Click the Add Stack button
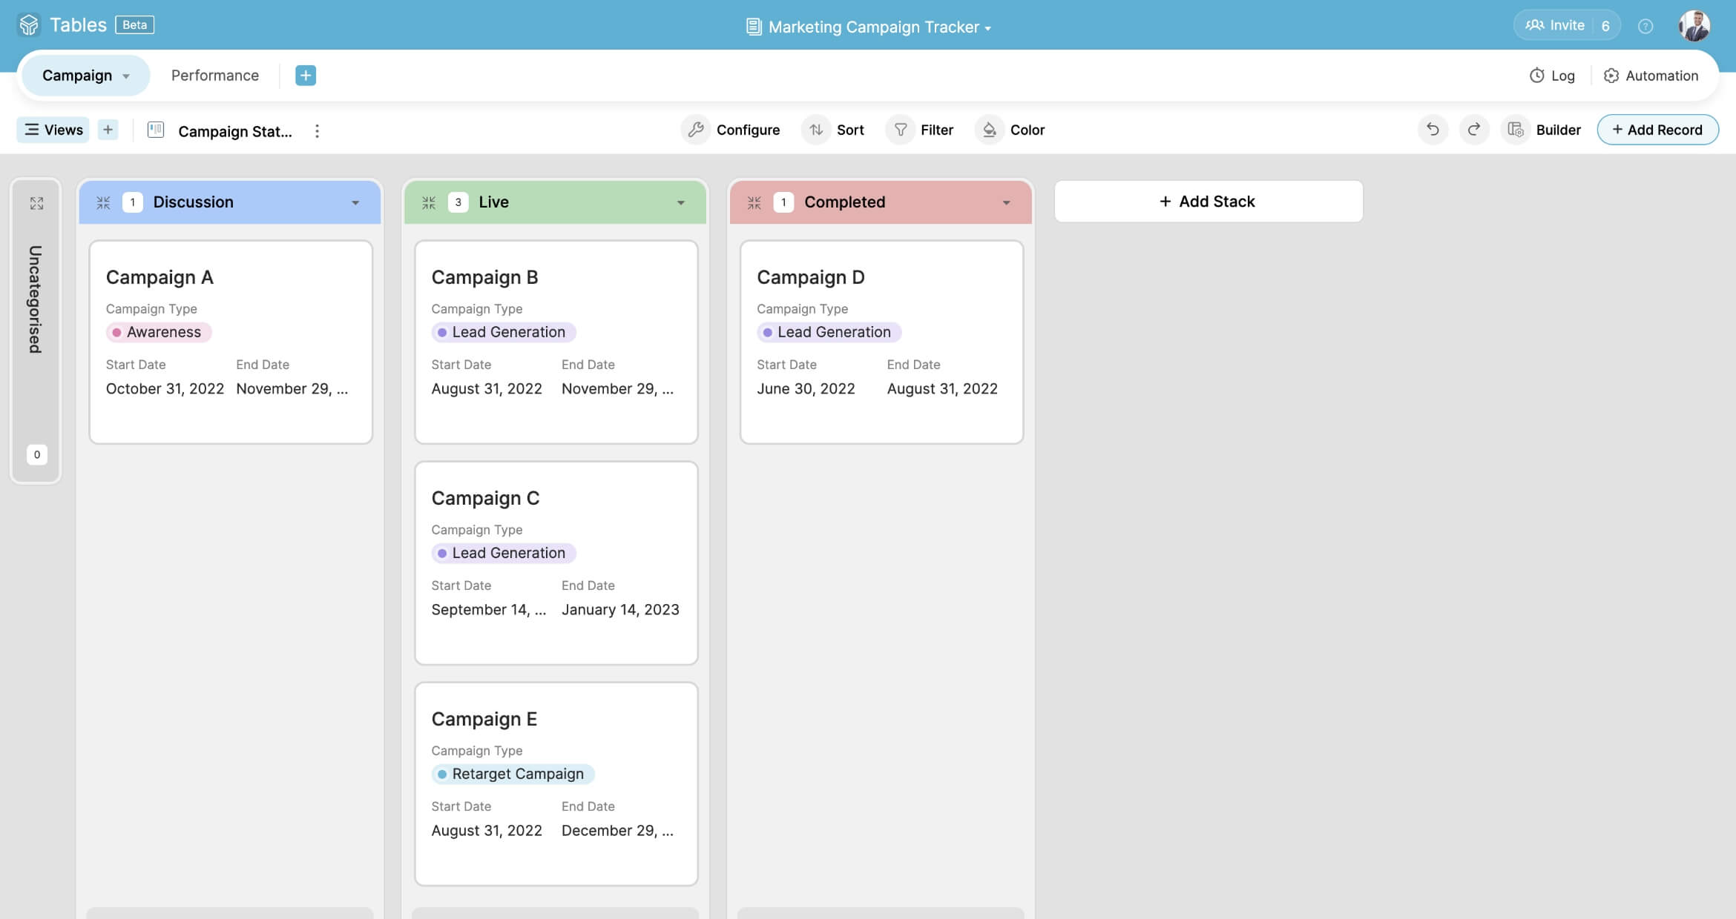The height and width of the screenshot is (919, 1736). pos(1208,201)
